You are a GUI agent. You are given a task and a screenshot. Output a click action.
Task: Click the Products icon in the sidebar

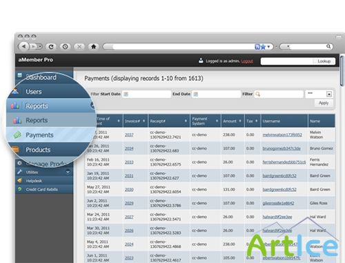15,150
